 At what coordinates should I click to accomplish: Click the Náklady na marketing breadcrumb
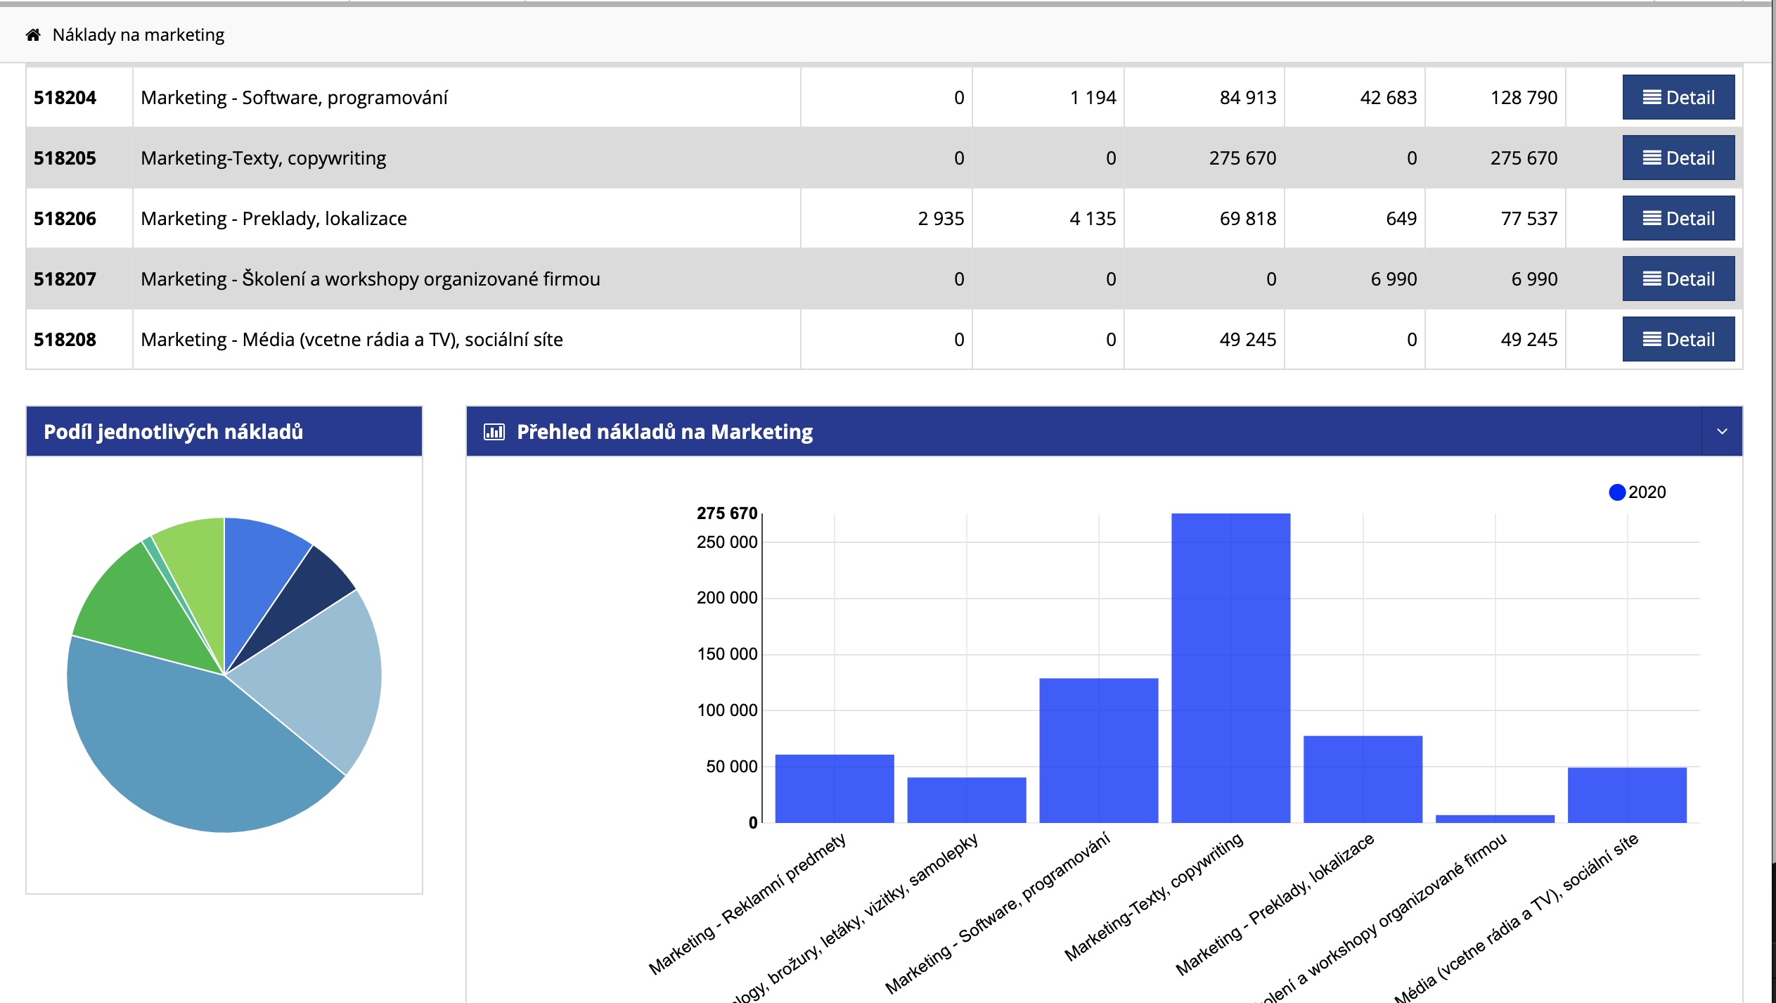coord(138,35)
